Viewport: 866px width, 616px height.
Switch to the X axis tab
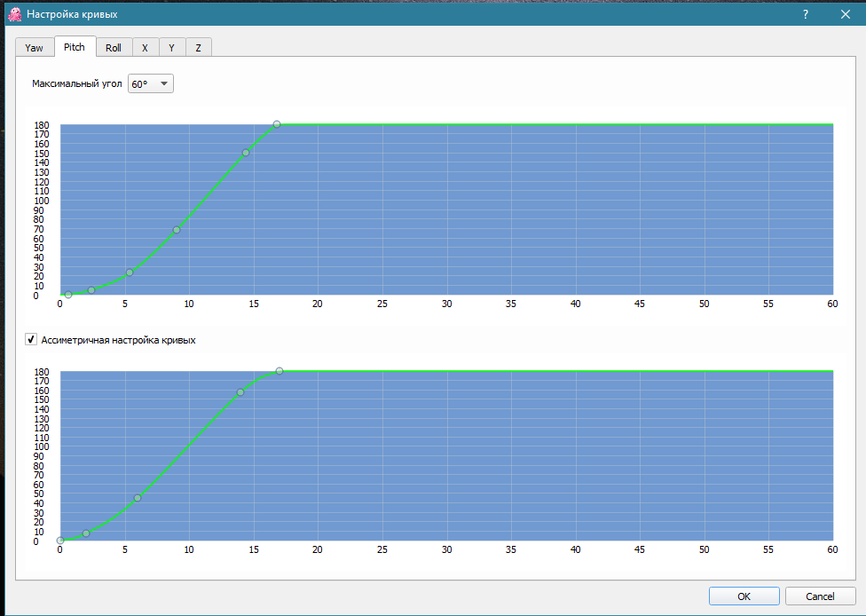pyautogui.click(x=146, y=48)
